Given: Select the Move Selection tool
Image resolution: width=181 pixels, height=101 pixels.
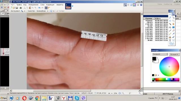Looking at the screenshot, I should coord(173,17).
